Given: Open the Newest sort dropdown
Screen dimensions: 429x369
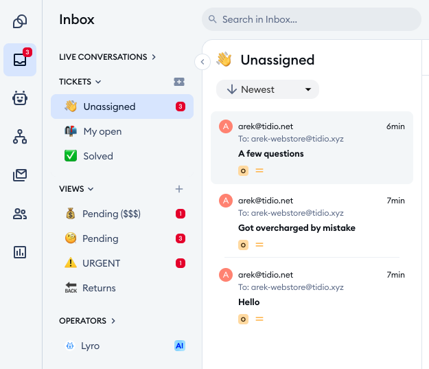Looking at the screenshot, I should 268,89.
